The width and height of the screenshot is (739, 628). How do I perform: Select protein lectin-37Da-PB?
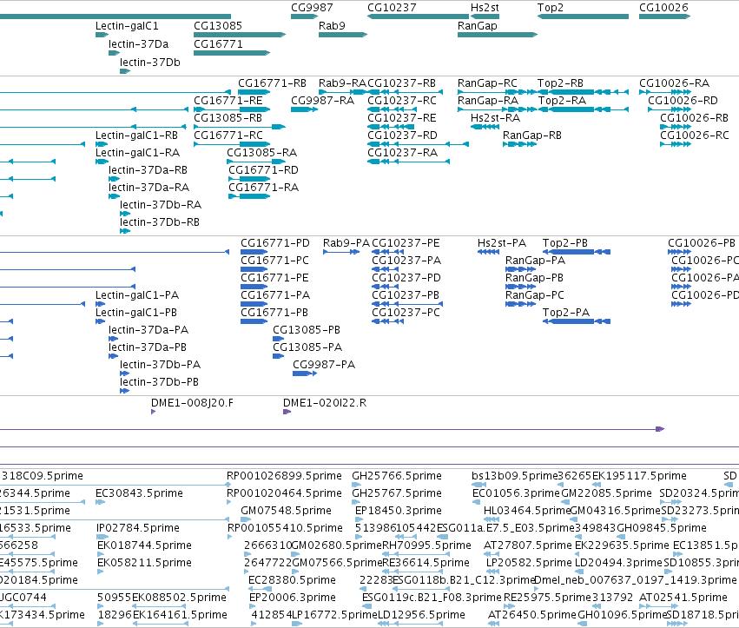148,347
